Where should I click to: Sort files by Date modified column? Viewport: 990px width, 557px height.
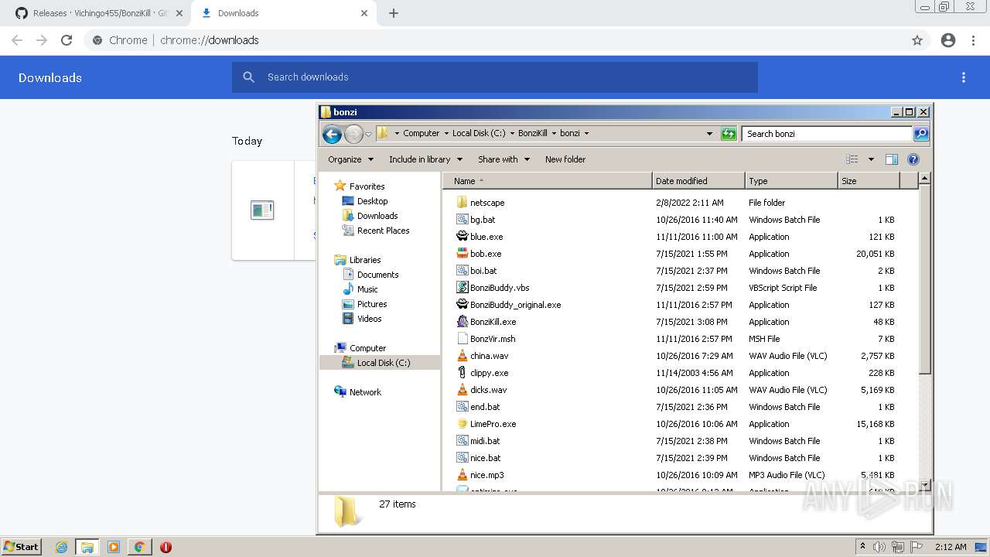698,181
